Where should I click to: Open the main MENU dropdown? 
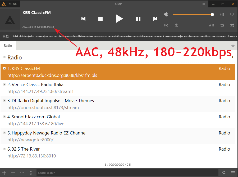pos(10,4)
